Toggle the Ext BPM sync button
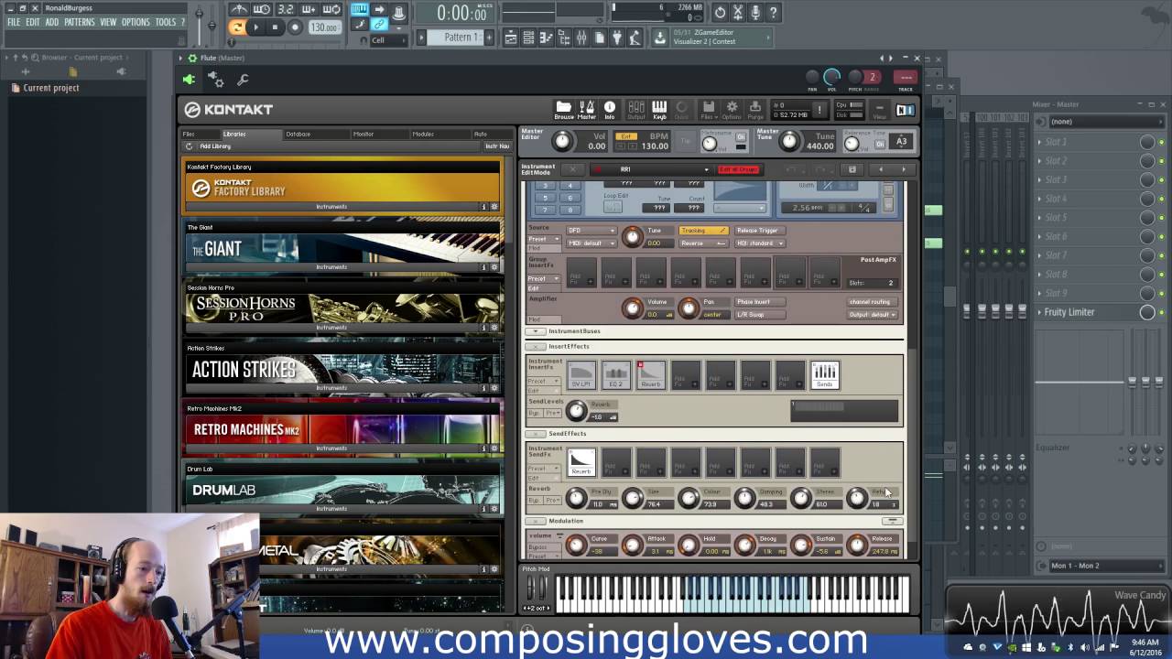 626,136
